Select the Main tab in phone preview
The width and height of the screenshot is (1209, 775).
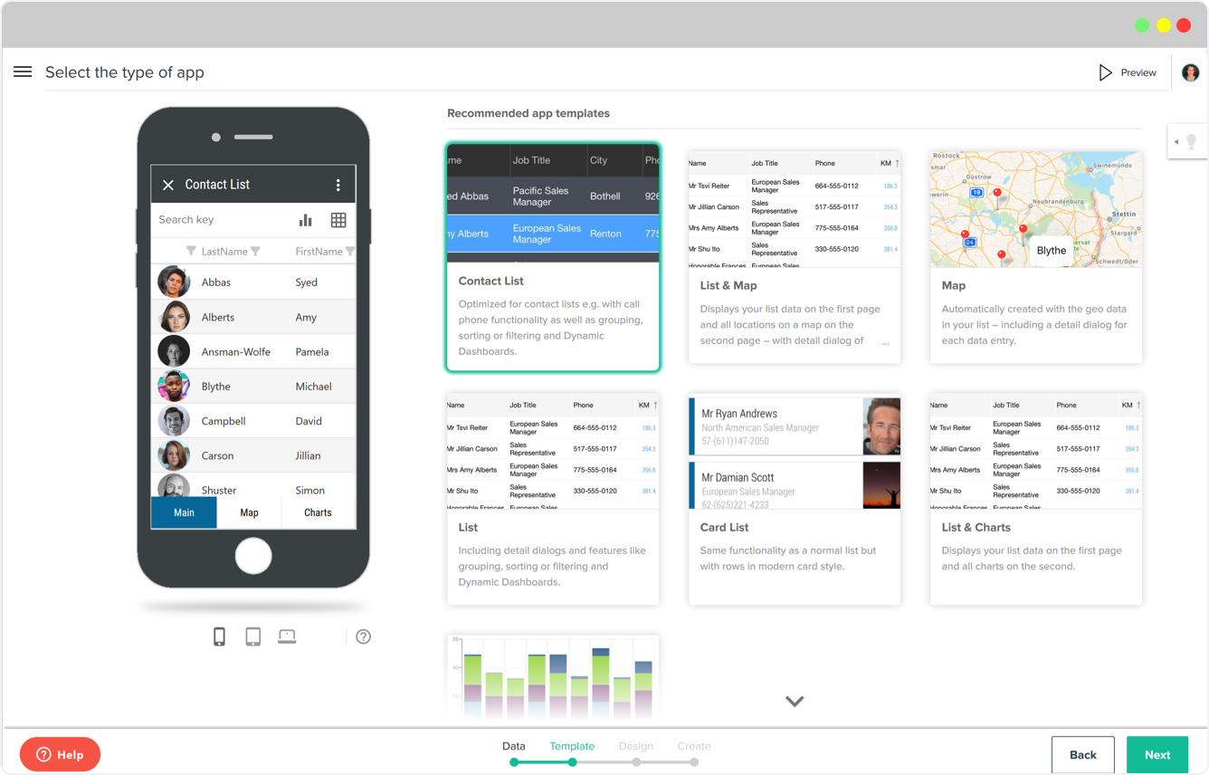[184, 512]
